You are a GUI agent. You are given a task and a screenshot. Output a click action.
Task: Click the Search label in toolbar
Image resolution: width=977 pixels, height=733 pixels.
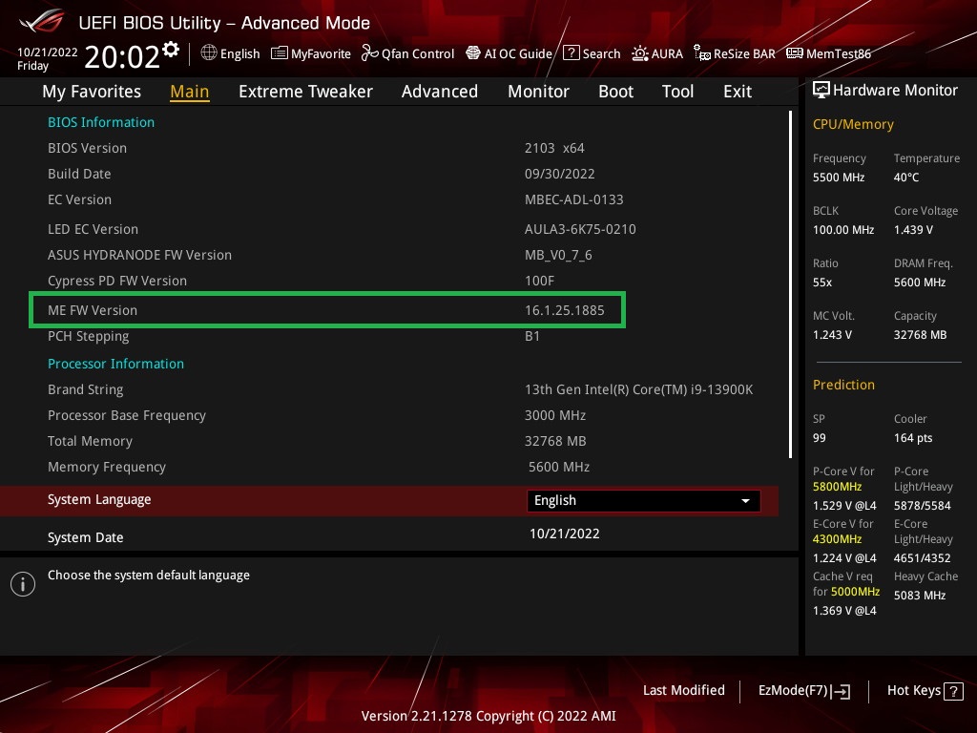tap(601, 54)
